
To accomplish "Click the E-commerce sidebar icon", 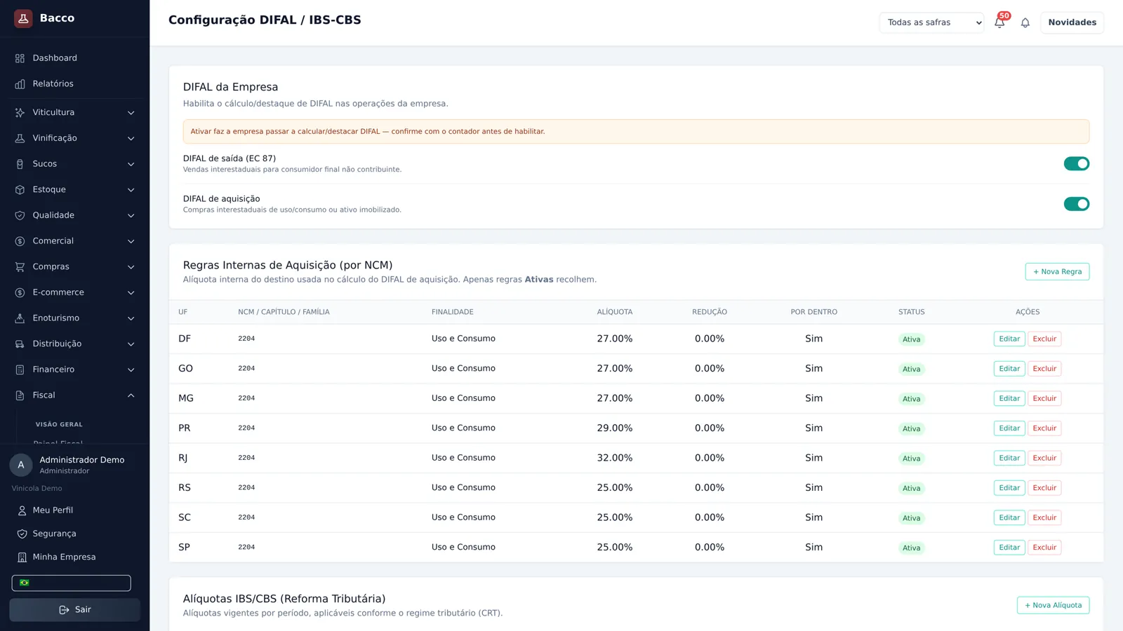I will coord(20,292).
